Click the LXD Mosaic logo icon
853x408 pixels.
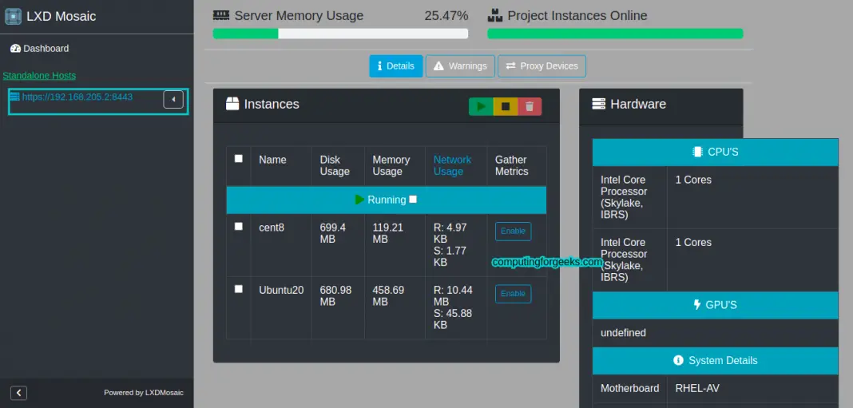pos(13,16)
